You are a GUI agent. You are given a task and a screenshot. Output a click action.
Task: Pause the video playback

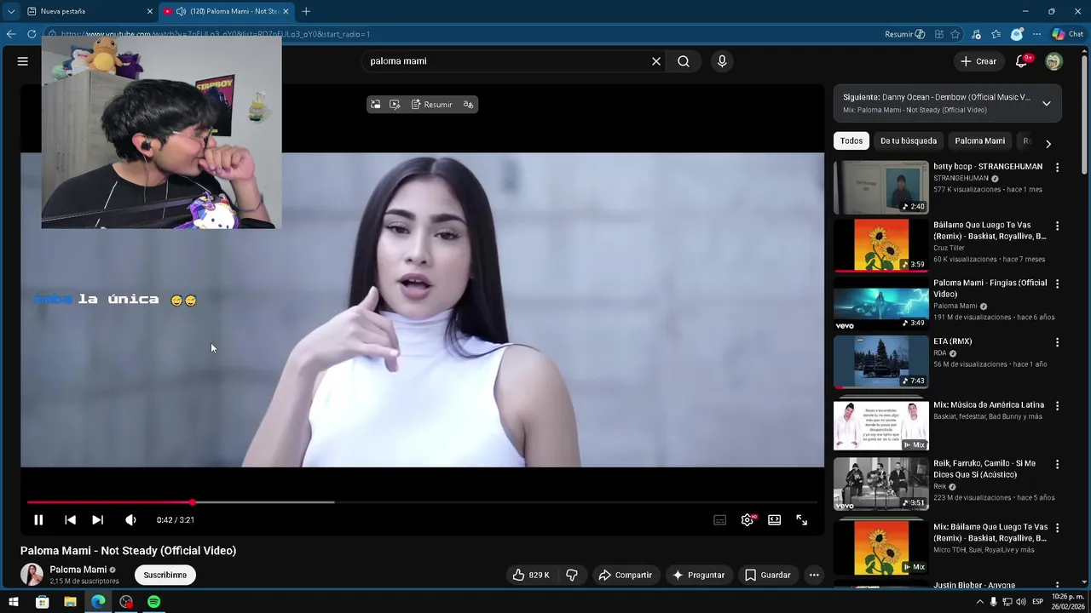(x=38, y=520)
